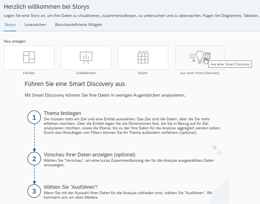Click the 'Thema festlegen' step heading
This screenshot has height=204, width=260.
(62, 113)
